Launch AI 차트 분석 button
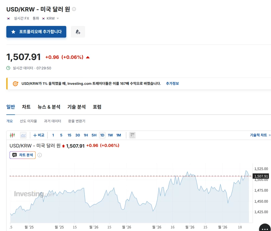The image size is (271, 231). [23, 155]
